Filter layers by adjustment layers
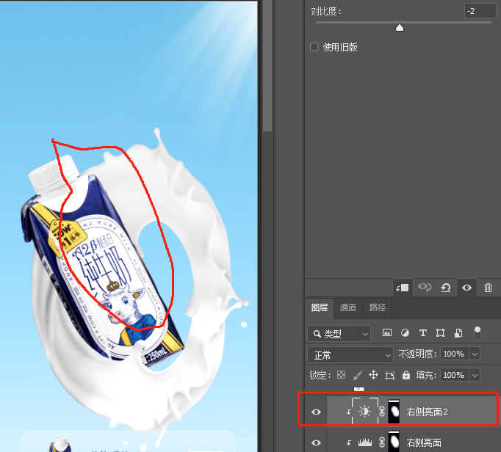Viewport: 501px width, 452px height. click(405, 333)
